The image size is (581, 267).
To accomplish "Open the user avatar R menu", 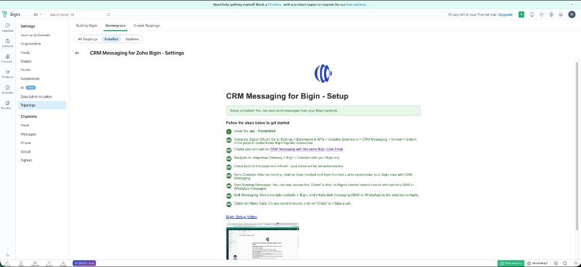I will pos(572,14).
